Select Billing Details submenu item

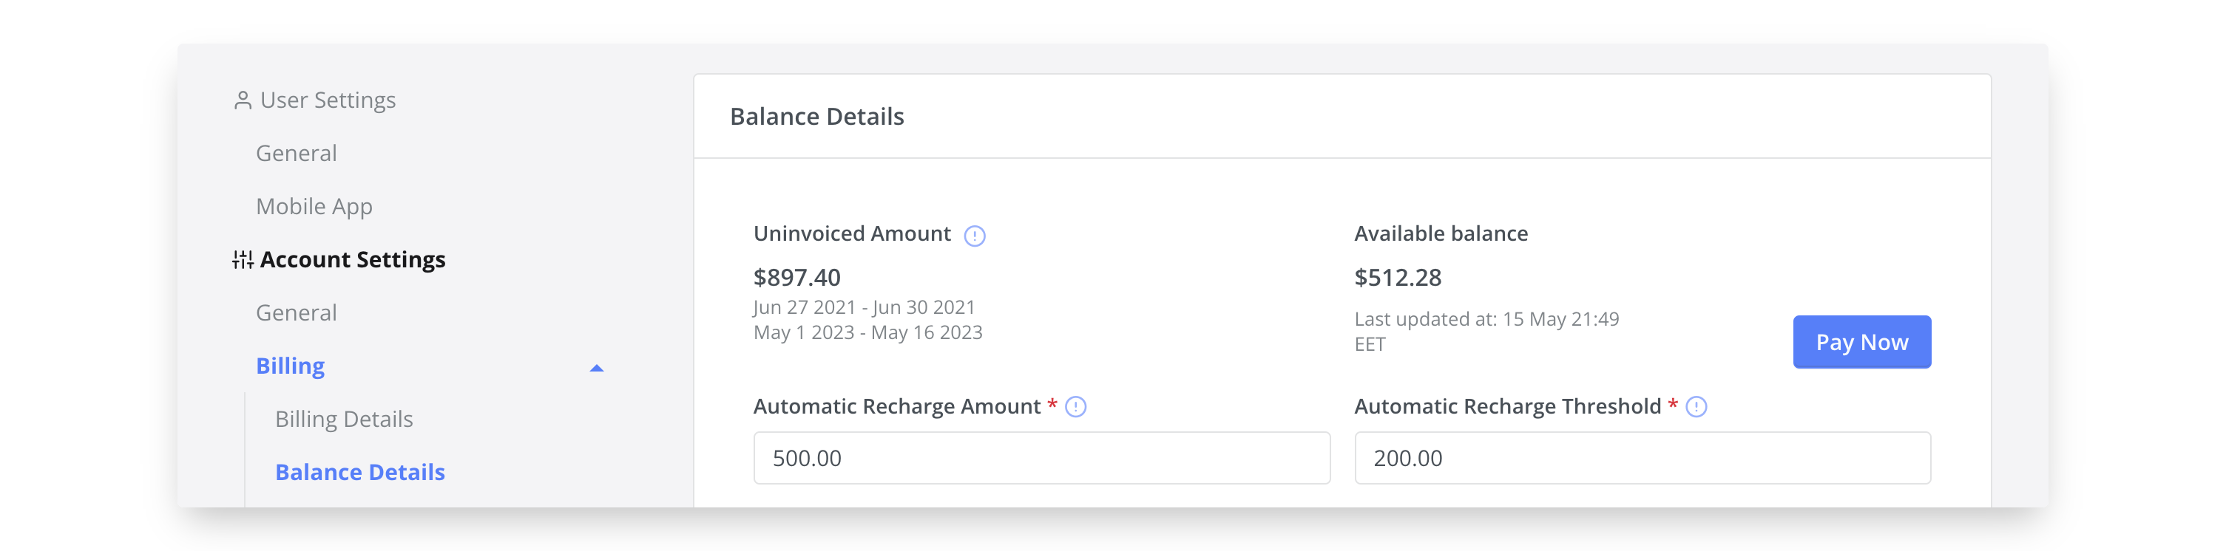point(344,420)
